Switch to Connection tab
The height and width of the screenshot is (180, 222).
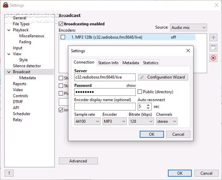84,62
